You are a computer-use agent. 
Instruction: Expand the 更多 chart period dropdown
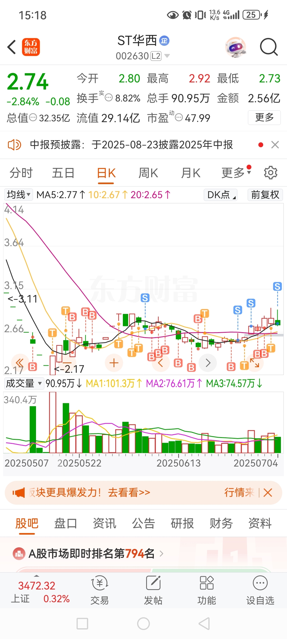(x=236, y=172)
